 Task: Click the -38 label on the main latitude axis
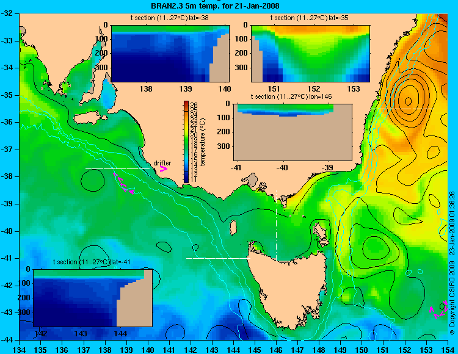8,176
